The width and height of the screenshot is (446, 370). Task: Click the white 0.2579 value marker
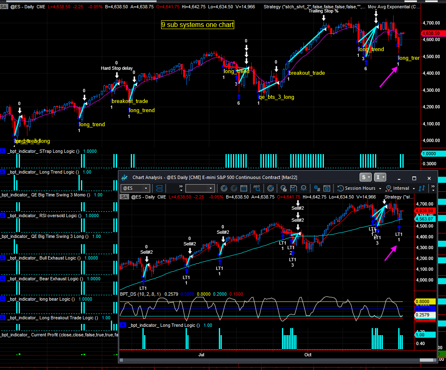[x=425, y=315]
